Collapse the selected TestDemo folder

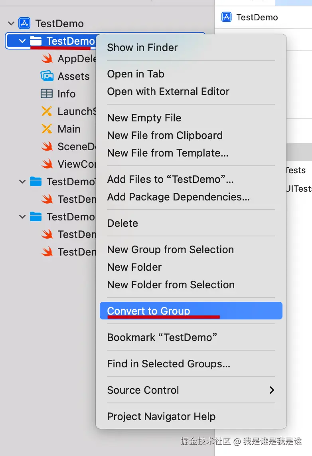22,41
